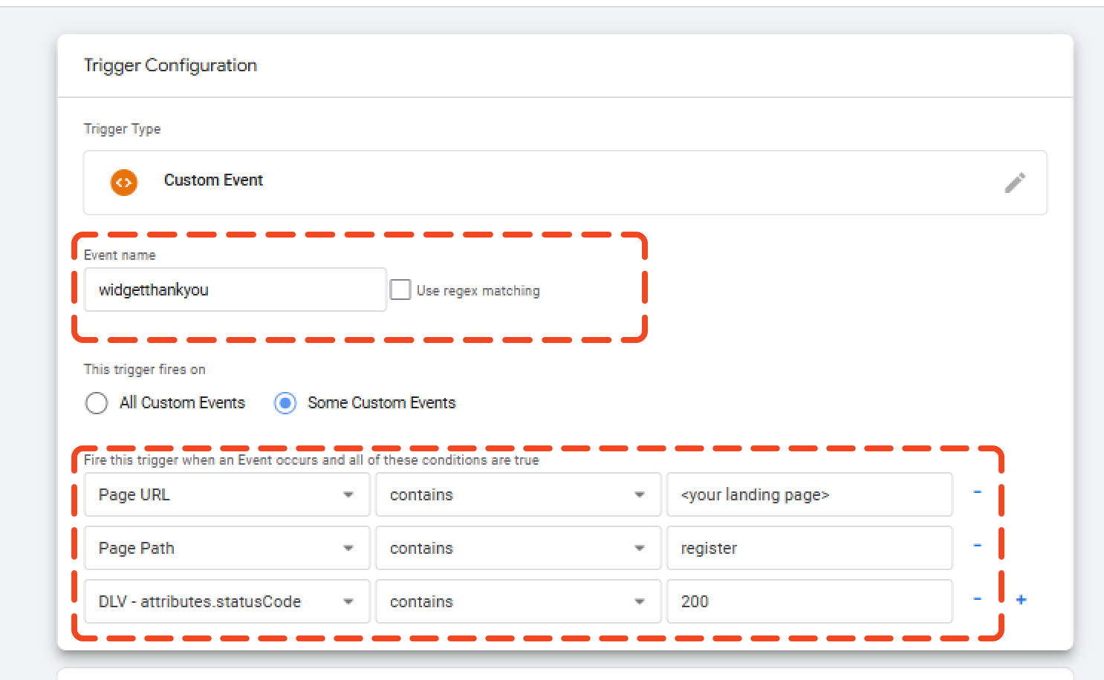Click the Event name field containing widgetthankyou
Screen dimensions: 1104x680
point(235,290)
